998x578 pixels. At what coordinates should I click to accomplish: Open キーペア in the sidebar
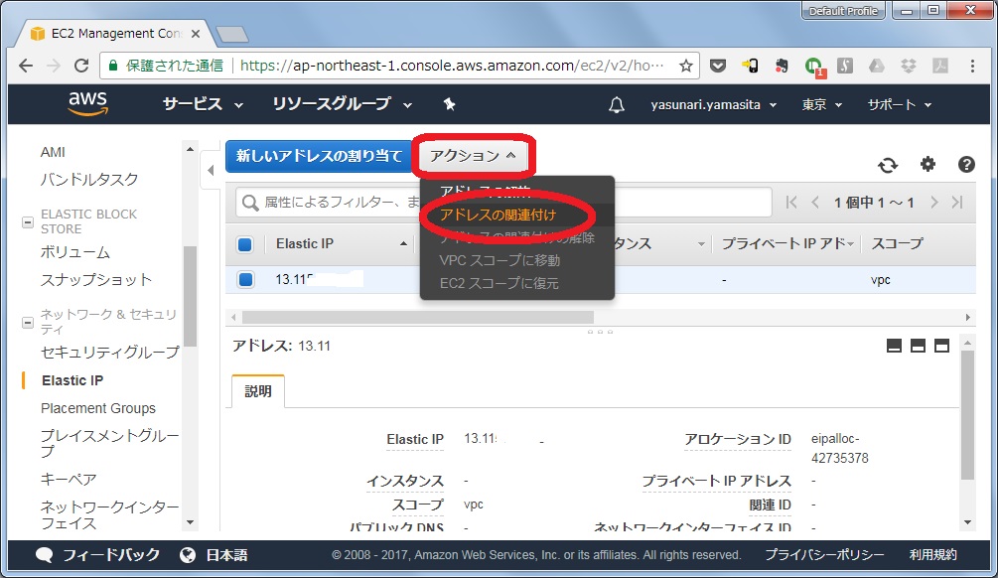[x=69, y=480]
